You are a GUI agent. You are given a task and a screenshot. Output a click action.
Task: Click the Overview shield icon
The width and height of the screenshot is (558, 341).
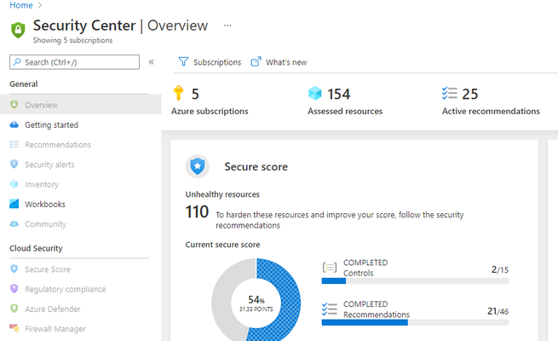(14, 104)
